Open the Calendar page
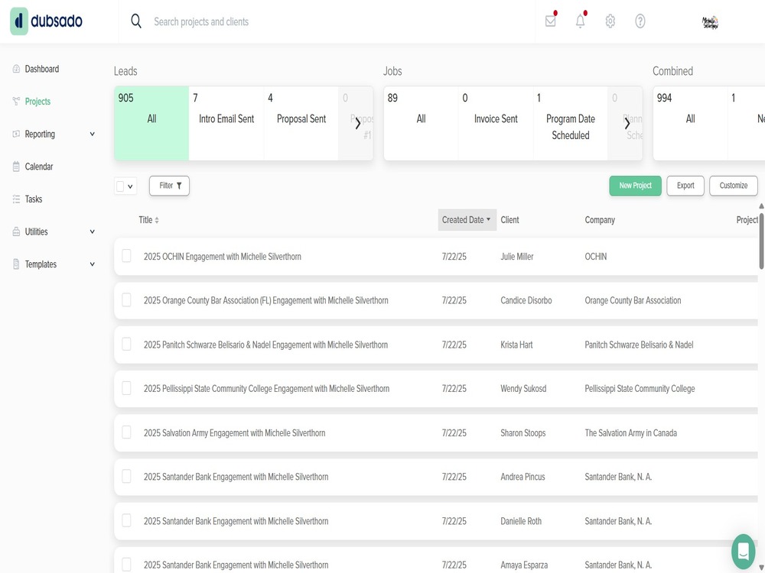The height and width of the screenshot is (573, 765). click(39, 167)
